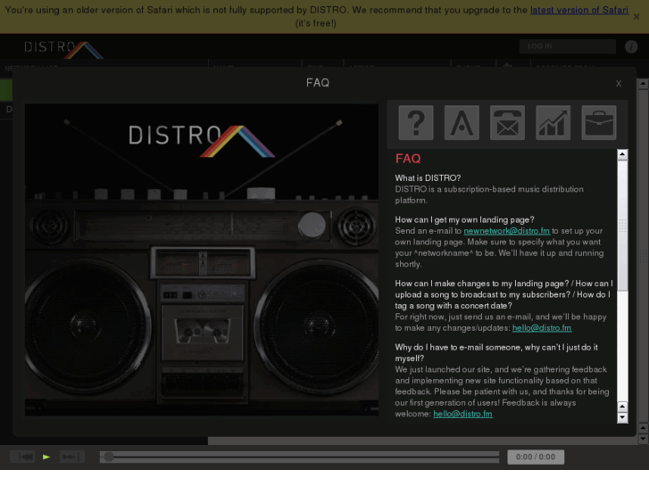Screen dimensions: 649x486
Task: Open the contact phone and envelope icon
Action: click(507, 122)
